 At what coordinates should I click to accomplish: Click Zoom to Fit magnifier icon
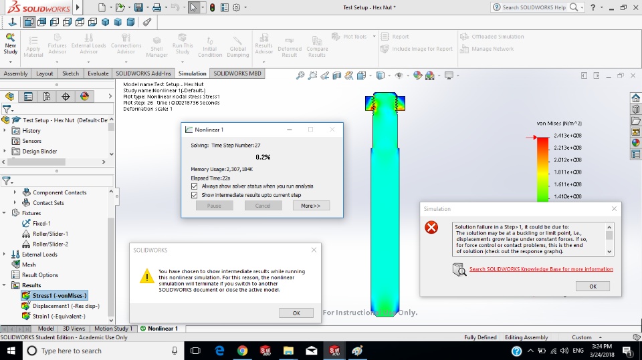300,75
